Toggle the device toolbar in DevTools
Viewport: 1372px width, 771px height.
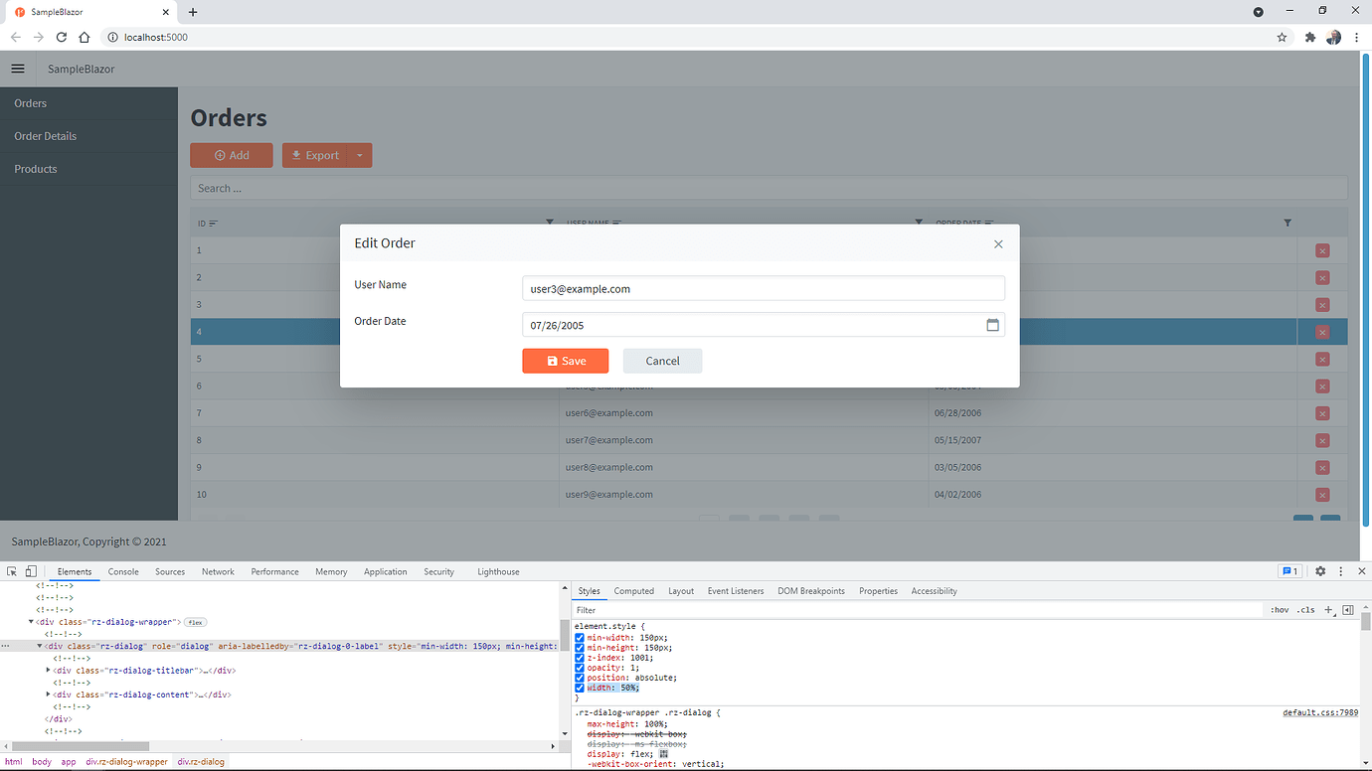31,571
